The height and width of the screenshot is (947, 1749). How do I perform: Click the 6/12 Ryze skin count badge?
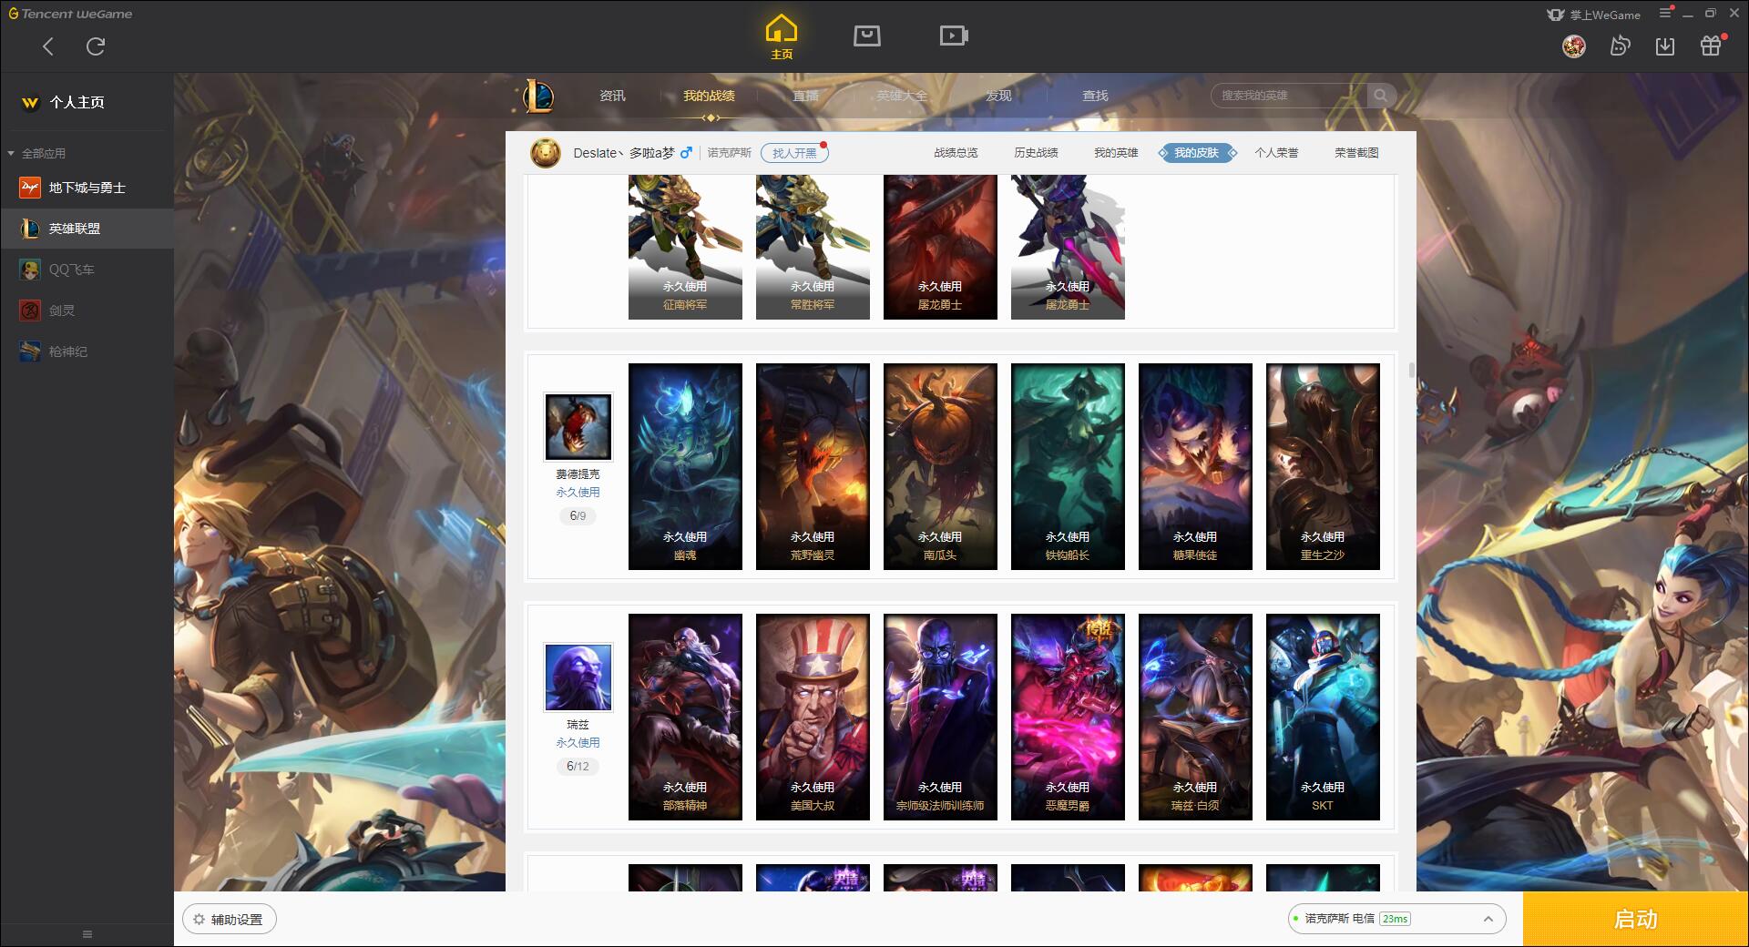(x=578, y=766)
